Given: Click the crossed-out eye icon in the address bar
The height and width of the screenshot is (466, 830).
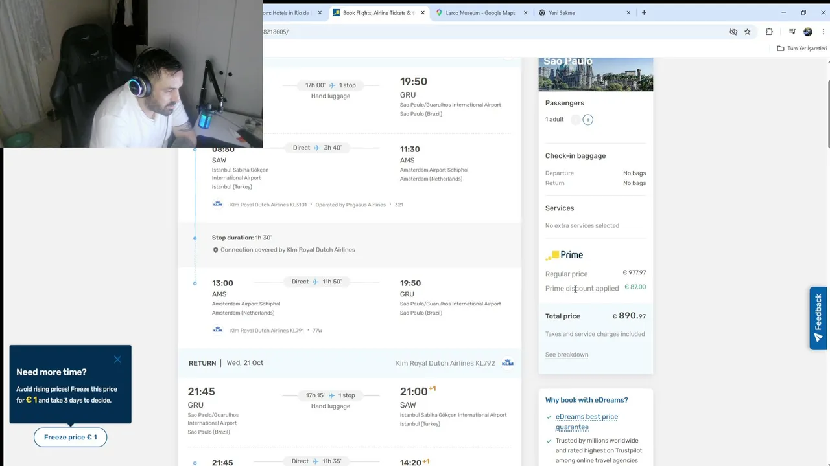Looking at the screenshot, I should coord(733,32).
